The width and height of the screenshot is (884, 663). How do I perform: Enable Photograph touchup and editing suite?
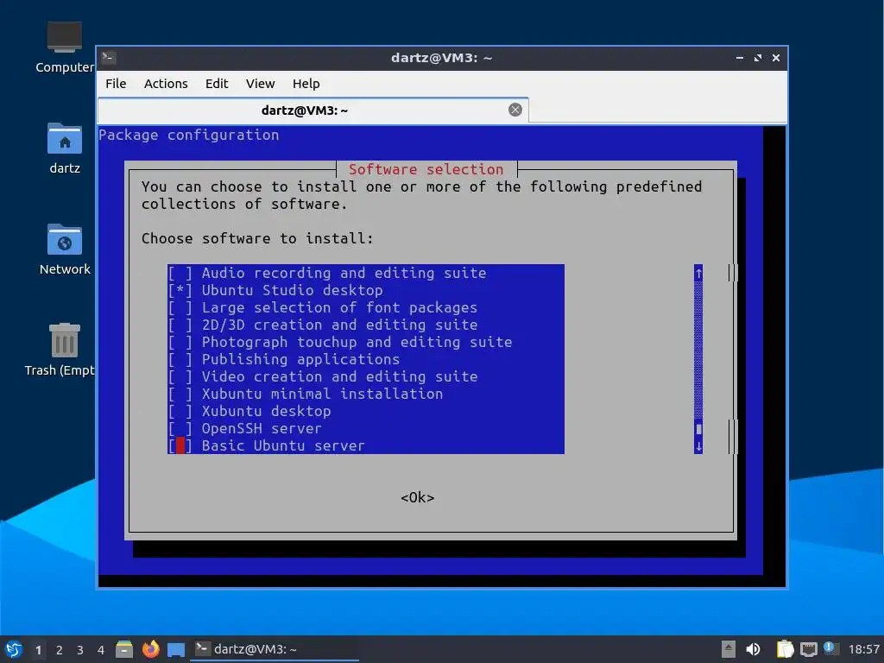[180, 342]
